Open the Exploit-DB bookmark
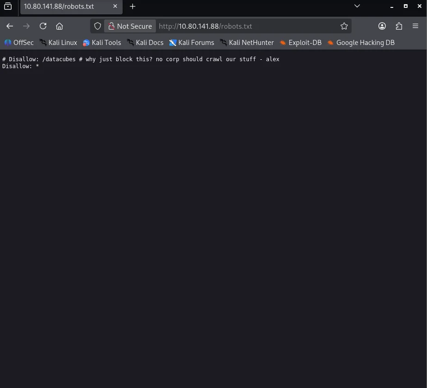This screenshot has width=427, height=388. 300,42
